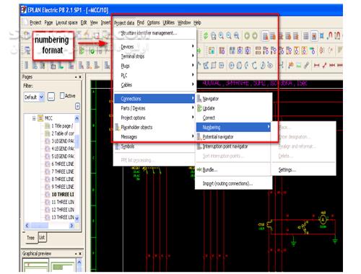The height and width of the screenshot is (274, 361).
Task: Click the green check run toolbar icon
Action: [92, 51]
